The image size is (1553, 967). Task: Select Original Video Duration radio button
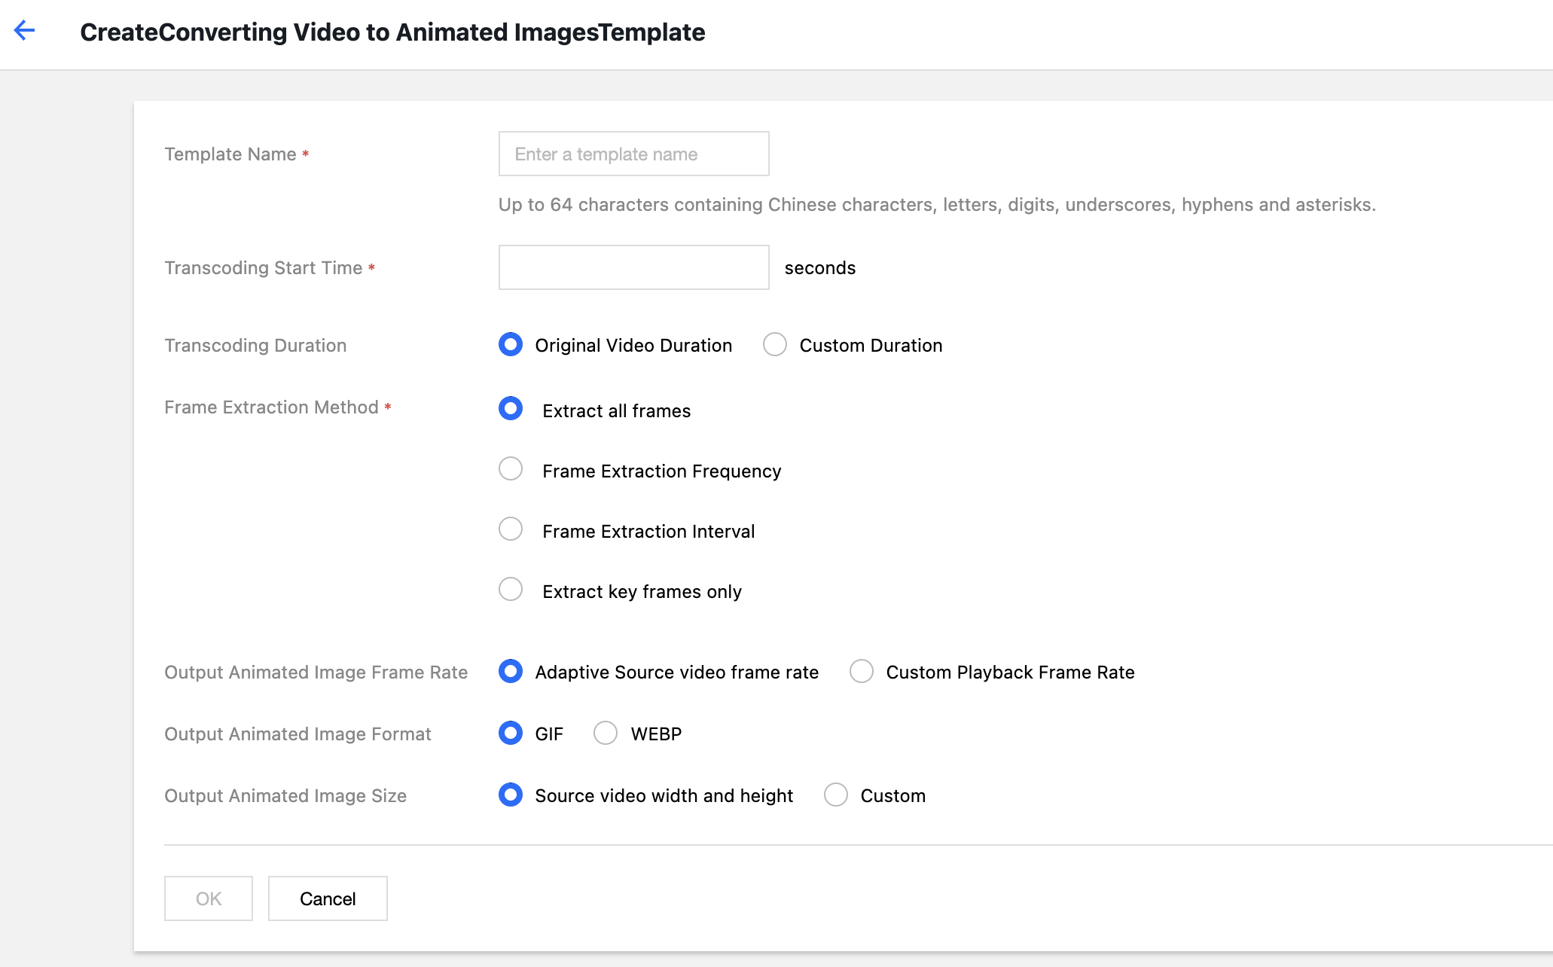click(511, 345)
